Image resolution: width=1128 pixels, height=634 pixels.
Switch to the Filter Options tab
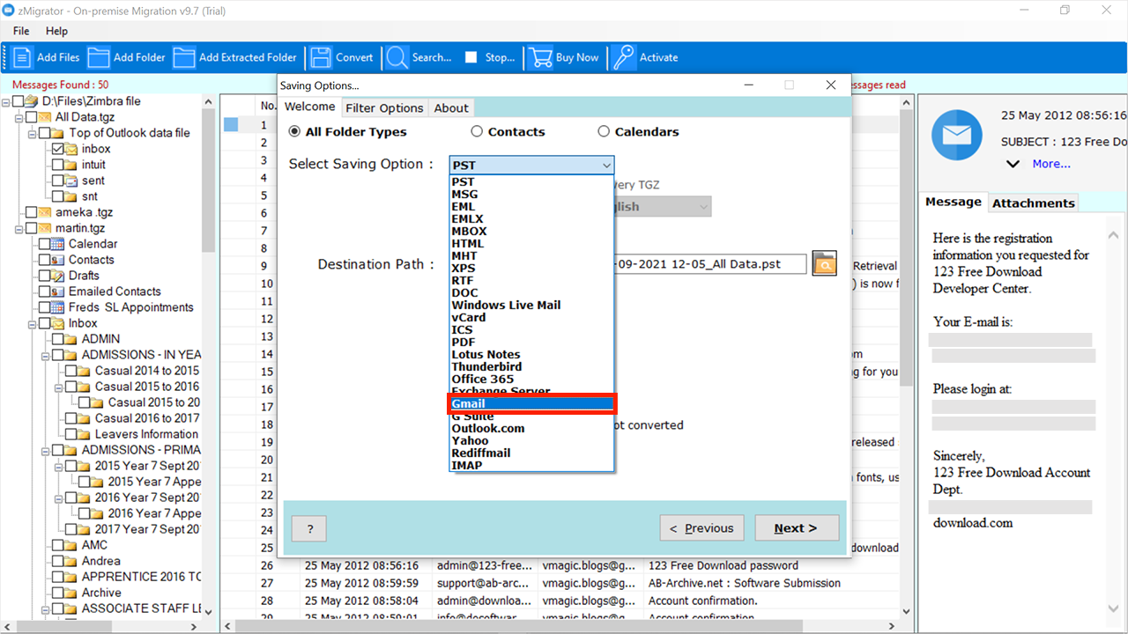point(384,107)
